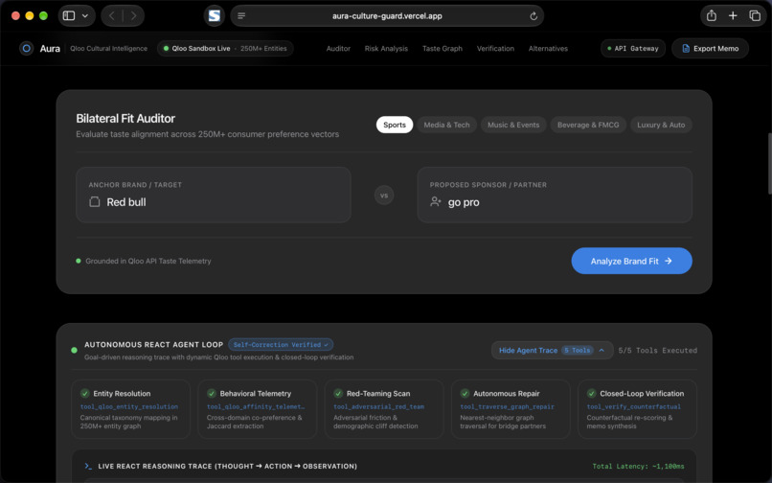Open the Taste Graph nav item
772x483 pixels.
click(443, 48)
